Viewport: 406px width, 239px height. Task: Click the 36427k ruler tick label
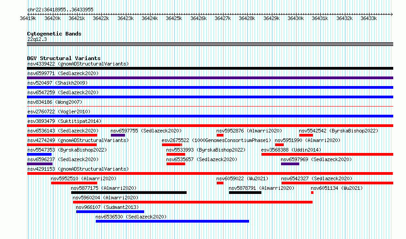223,18
